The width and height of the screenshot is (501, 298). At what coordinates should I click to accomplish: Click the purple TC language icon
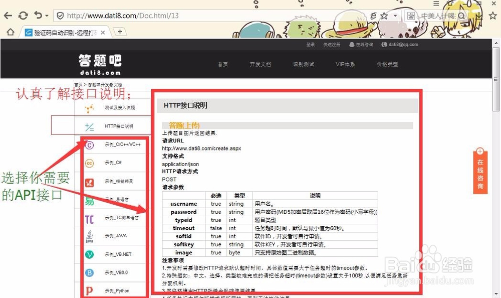tap(89, 219)
